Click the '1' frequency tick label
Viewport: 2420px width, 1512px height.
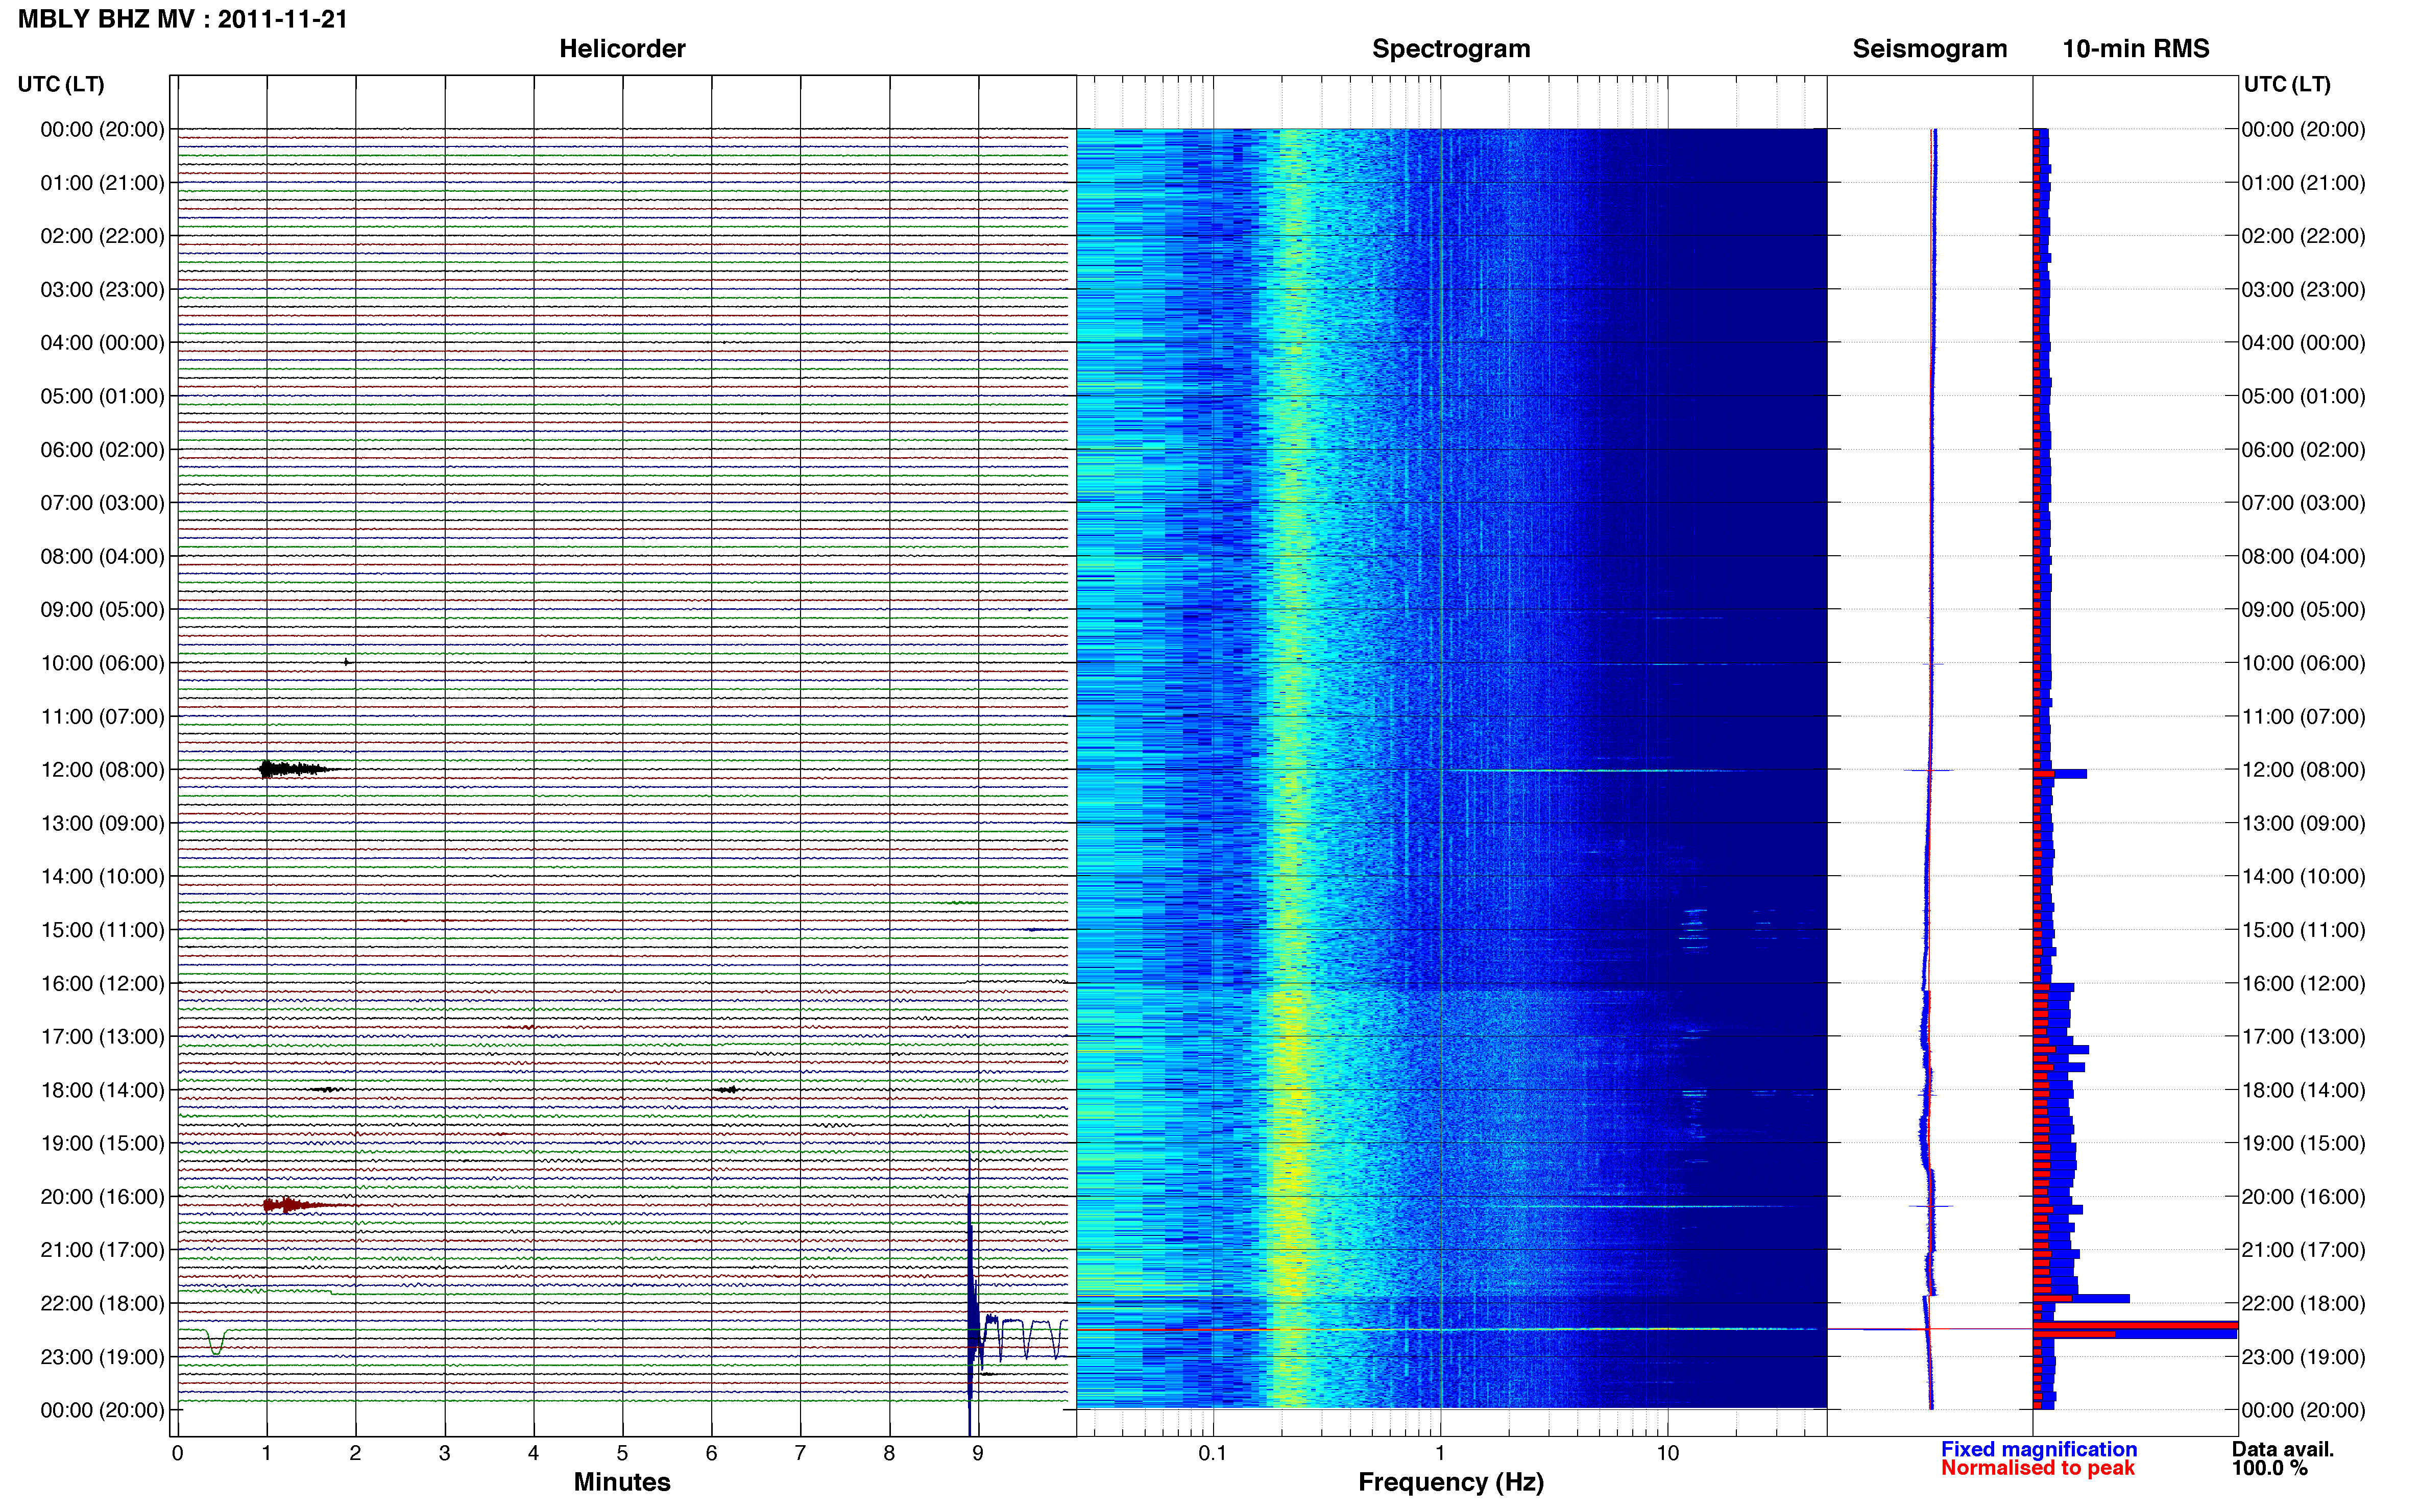tap(1440, 1453)
